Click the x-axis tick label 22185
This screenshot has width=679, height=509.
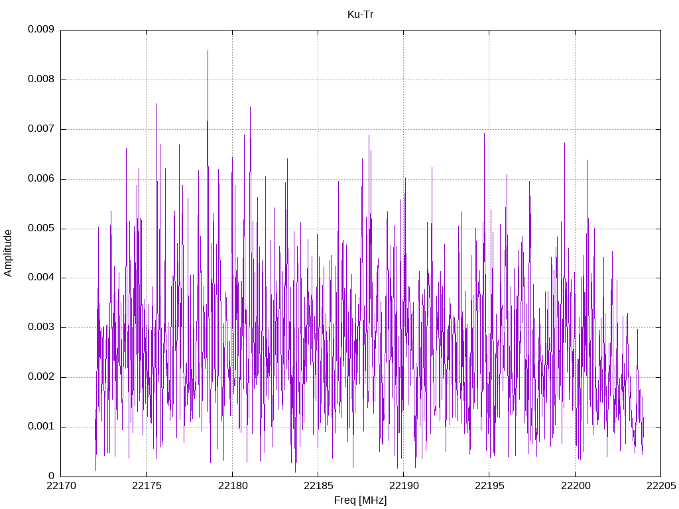tap(318, 486)
